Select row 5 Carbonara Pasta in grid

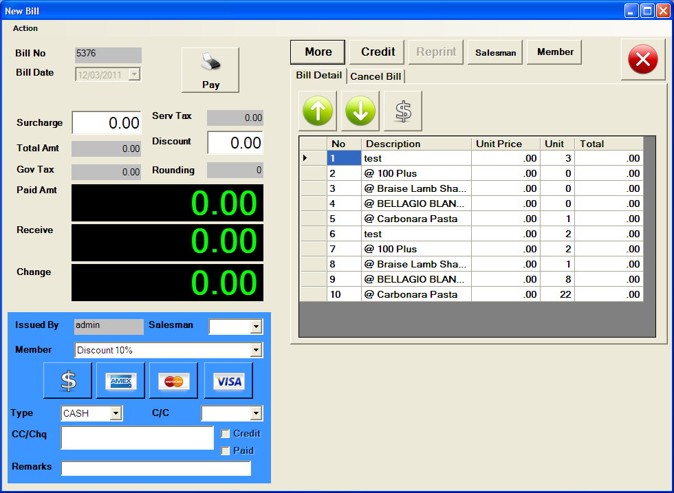pyautogui.click(x=416, y=219)
